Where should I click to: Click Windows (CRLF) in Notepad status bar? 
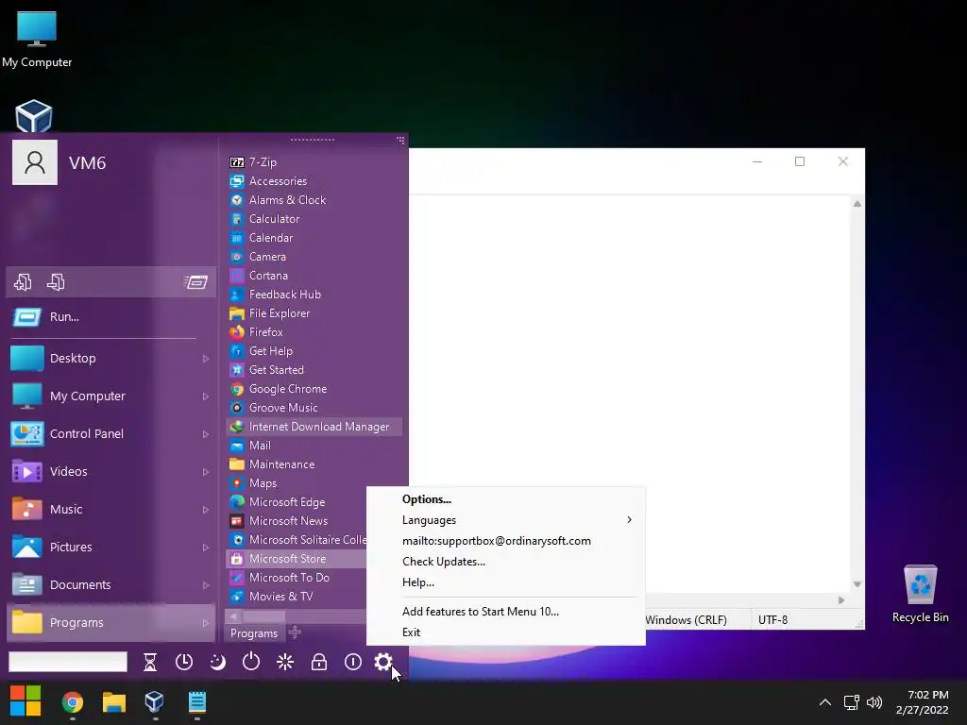click(687, 620)
